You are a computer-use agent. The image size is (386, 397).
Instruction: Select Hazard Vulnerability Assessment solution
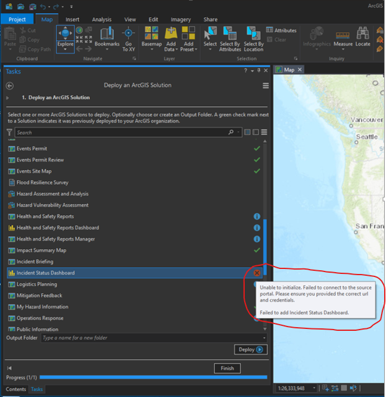coord(134,205)
